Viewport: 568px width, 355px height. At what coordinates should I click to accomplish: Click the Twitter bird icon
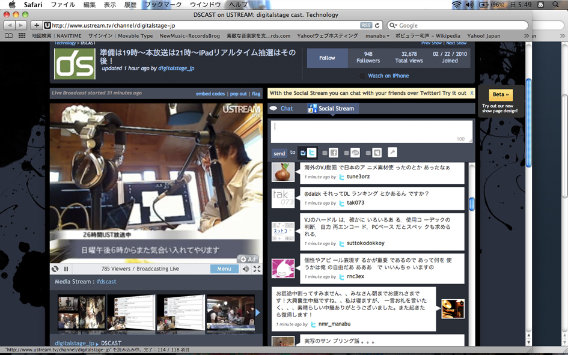311,153
